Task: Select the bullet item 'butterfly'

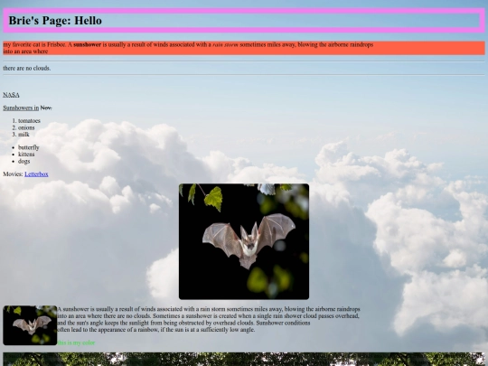Action: pyautogui.click(x=29, y=147)
